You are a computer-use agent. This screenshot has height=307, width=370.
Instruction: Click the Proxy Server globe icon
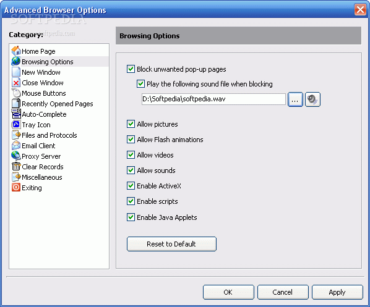tap(16, 156)
